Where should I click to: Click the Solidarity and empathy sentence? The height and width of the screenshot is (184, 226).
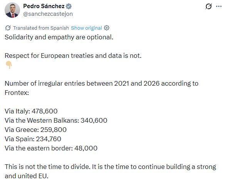coord(59,37)
